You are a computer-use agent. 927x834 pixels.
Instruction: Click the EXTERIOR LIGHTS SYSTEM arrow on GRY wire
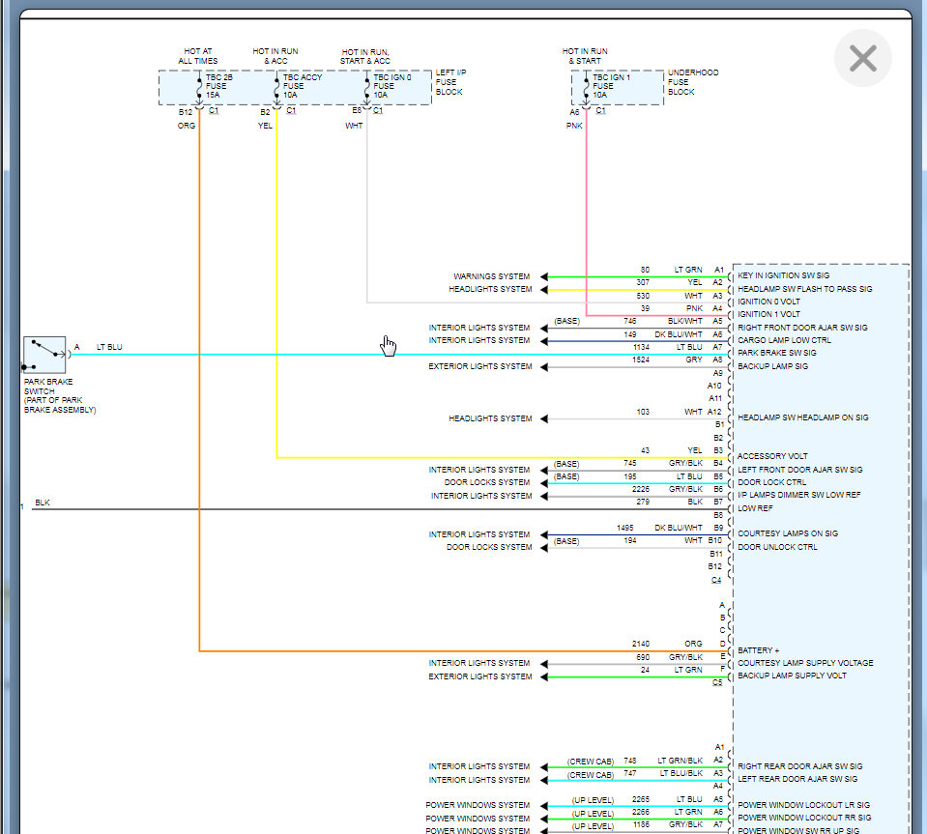(543, 366)
